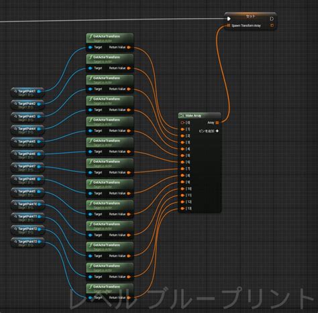This screenshot has height=313, width=318.
Task: Click the Spawn Transform Array input pin
Action: [228, 25]
